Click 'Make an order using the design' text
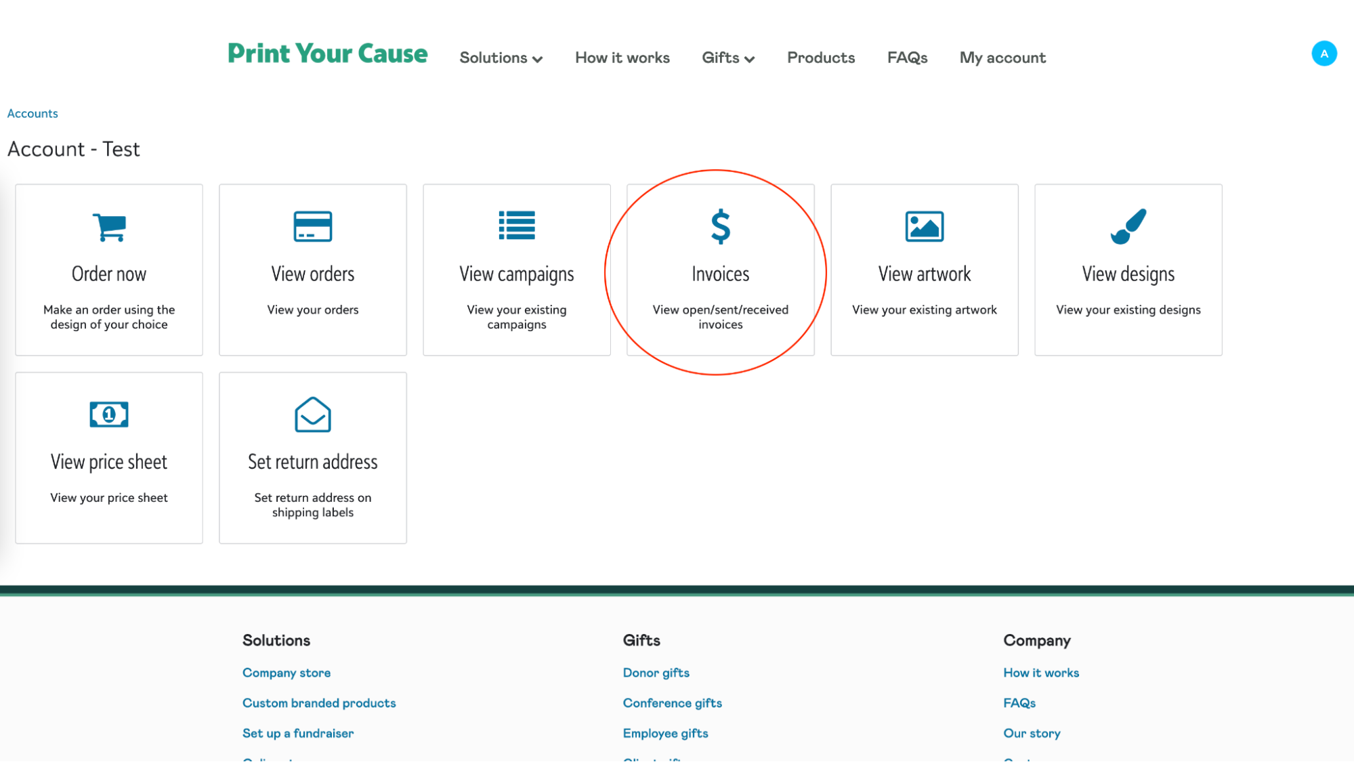1354x762 pixels. click(x=109, y=317)
